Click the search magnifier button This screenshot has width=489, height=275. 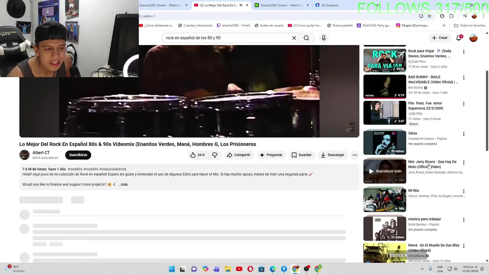coord(306,38)
